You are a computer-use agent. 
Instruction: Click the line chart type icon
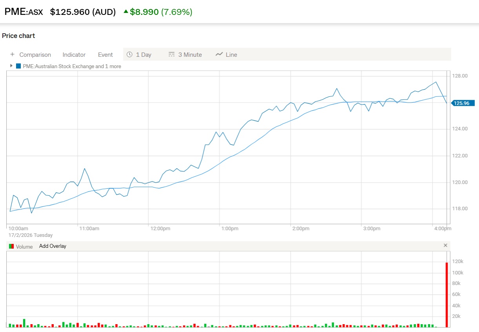tap(219, 54)
